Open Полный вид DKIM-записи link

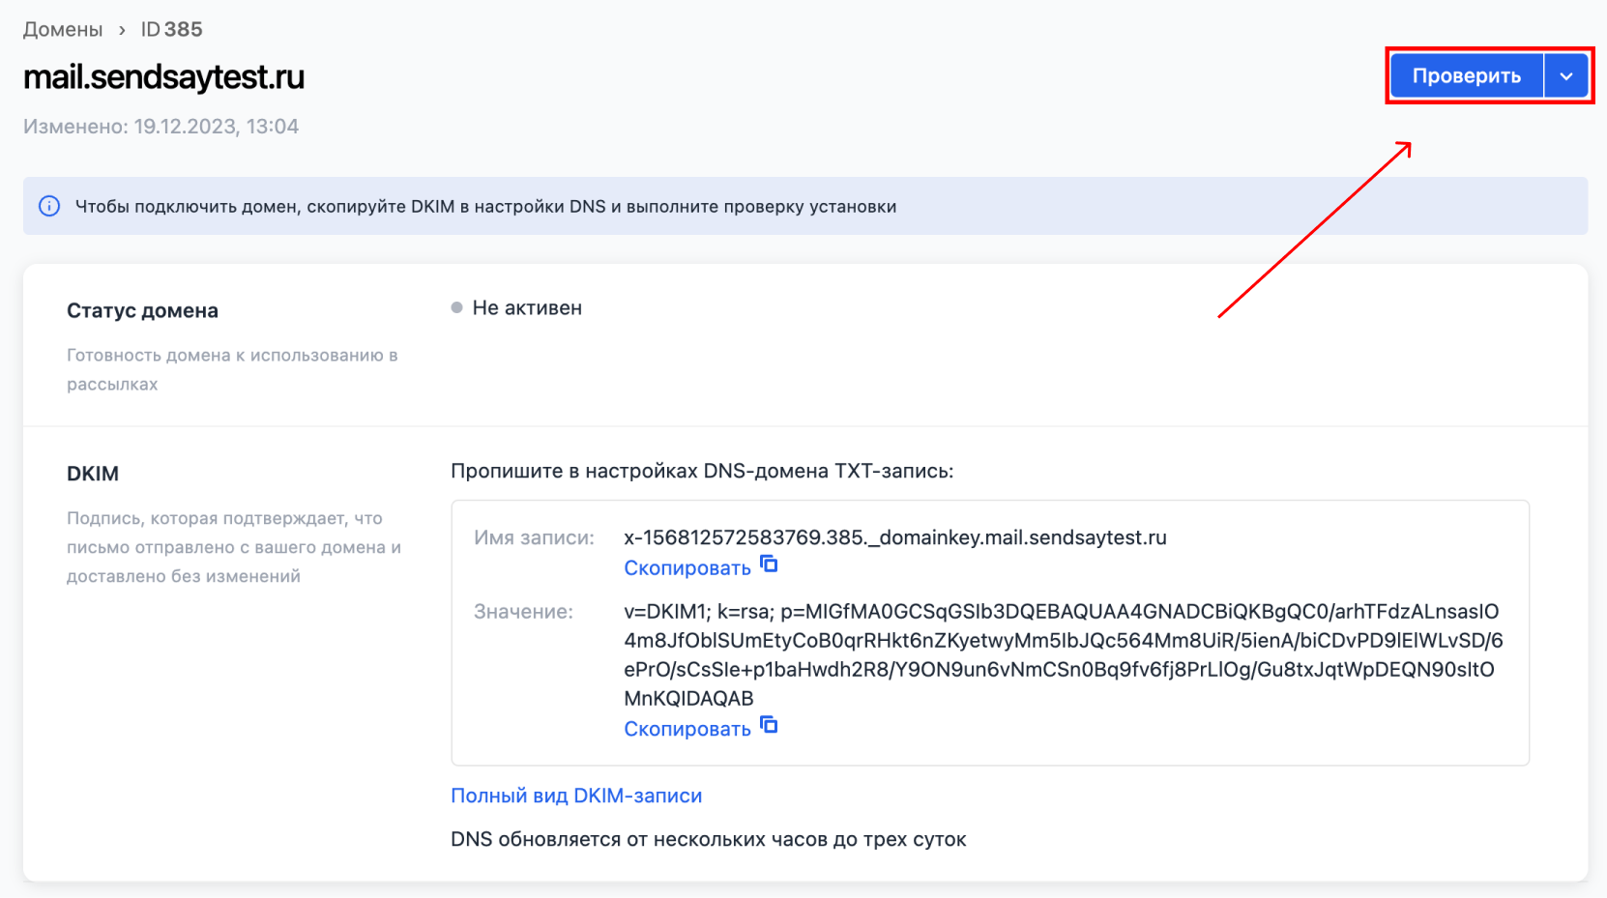click(x=576, y=795)
